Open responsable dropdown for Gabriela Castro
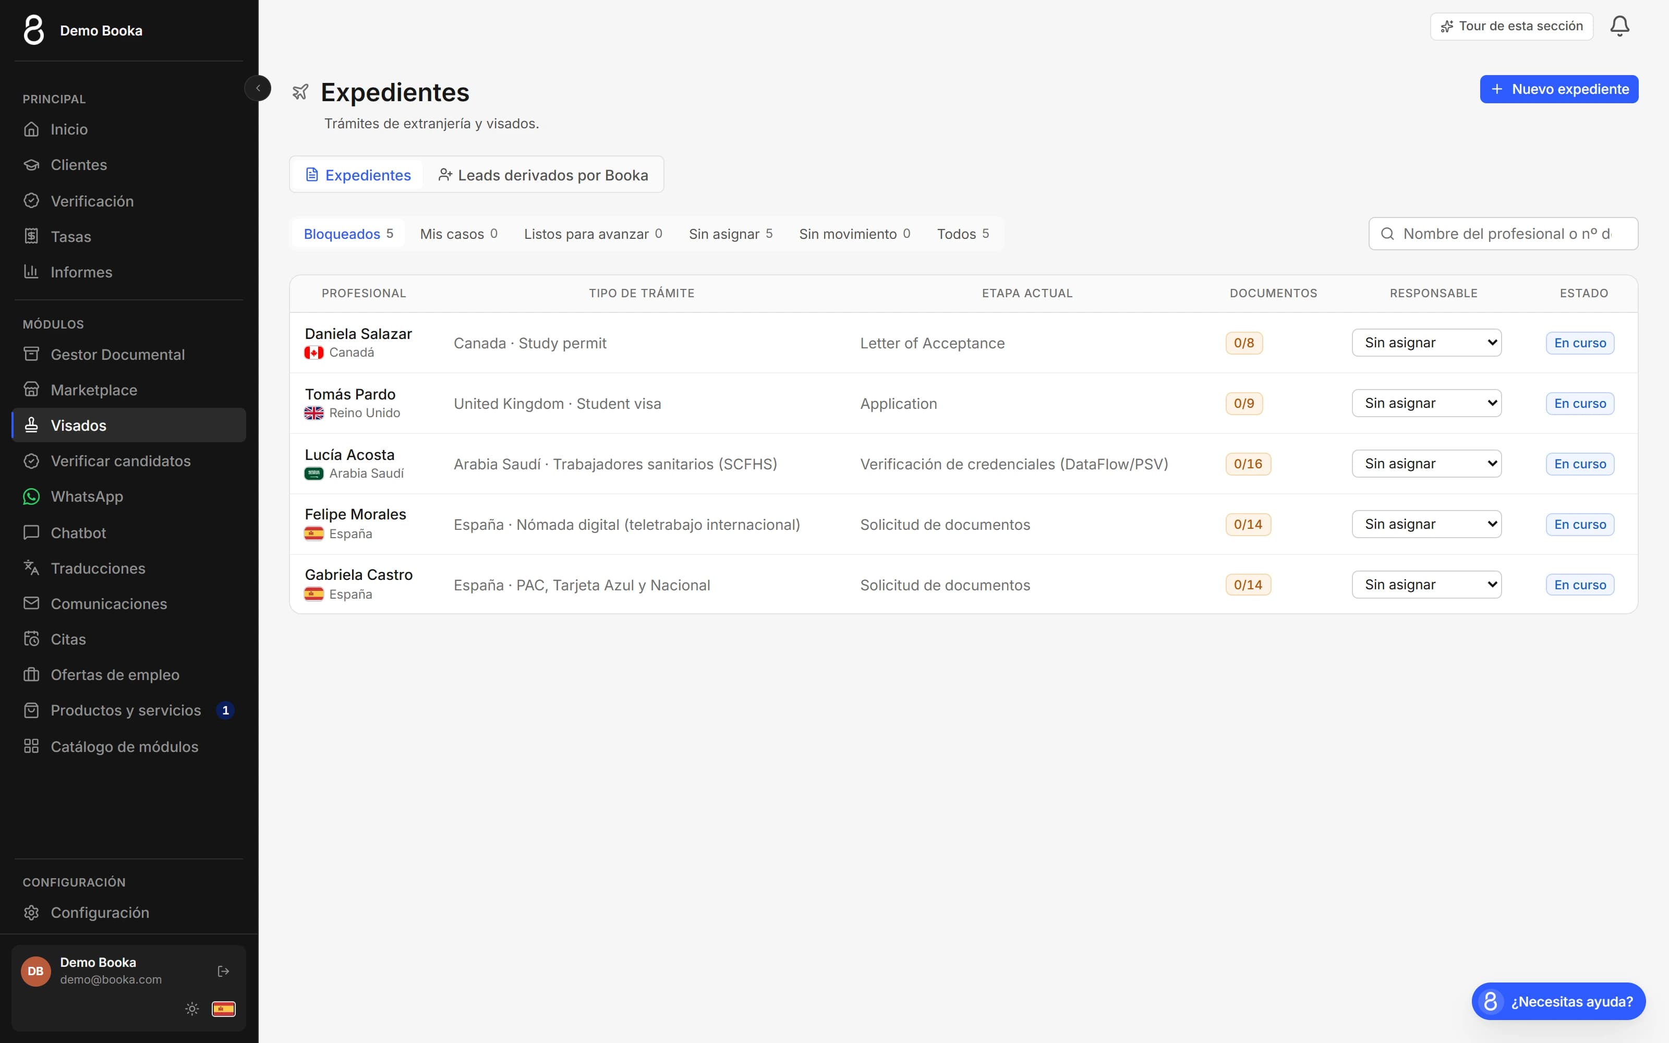The image size is (1669, 1043). pyautogui.click(x=1426, y=584)
